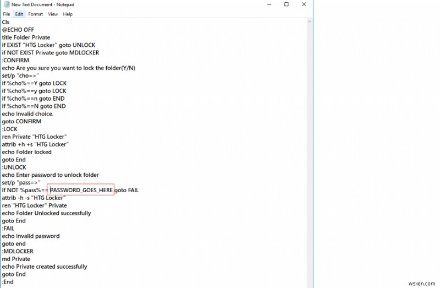Screen dimensions: 440x288
Task: Close the Notepad window
Action: coord(304,4)
